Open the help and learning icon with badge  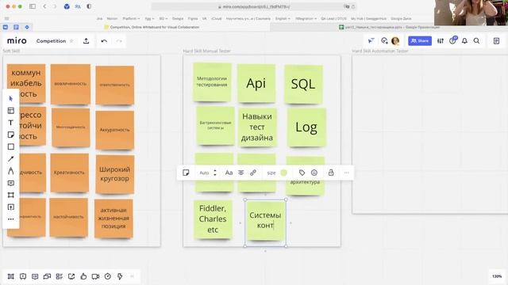coord(452,40)
